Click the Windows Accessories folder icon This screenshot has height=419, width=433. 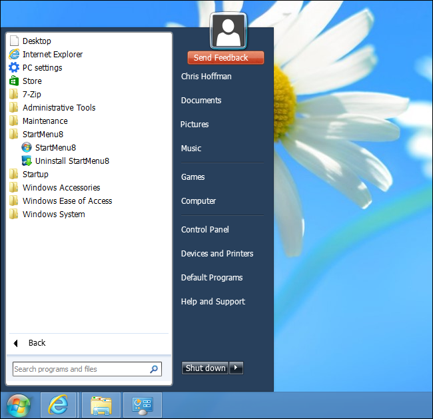14,187
